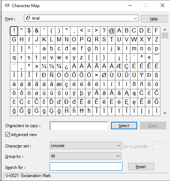Viewport: 170px width, 181px height.
Task: Click the scrollbar down arrow
Action: point(165,113)
